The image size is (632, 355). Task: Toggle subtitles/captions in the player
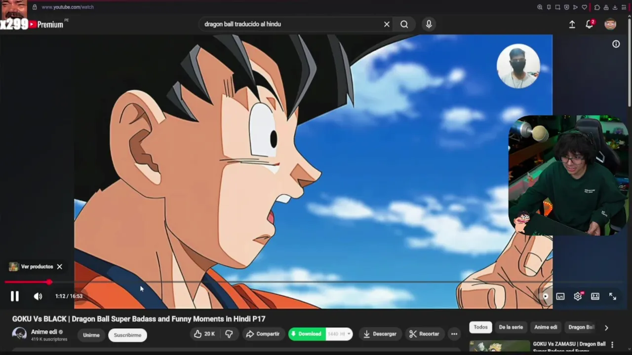[560, 296]
